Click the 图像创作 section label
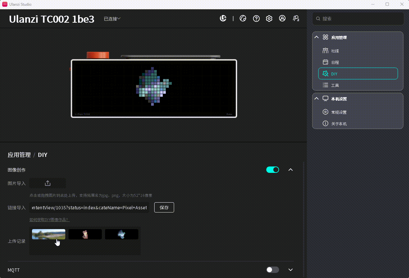 click(17, 170)
